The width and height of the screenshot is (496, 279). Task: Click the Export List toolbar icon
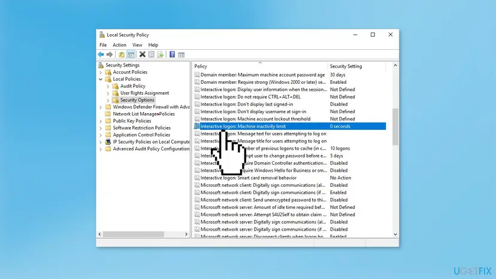tap(161, 54)
